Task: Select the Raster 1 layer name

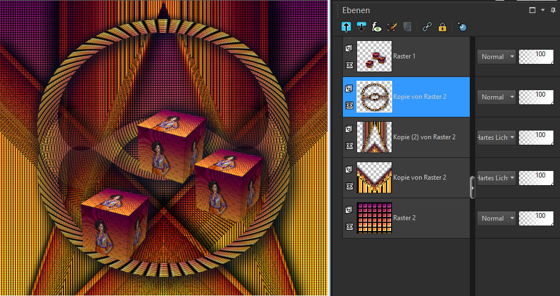Action: (x=404, y=56)
